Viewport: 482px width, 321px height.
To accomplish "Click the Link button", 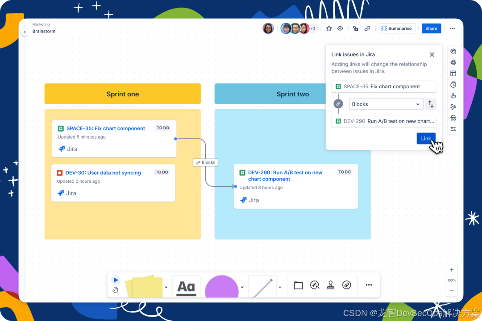I will click(x=426, y=139).
